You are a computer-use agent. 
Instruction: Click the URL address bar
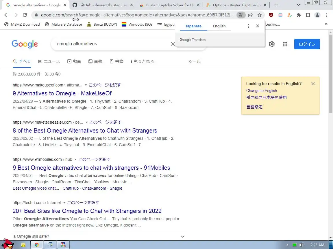(137, 15)
